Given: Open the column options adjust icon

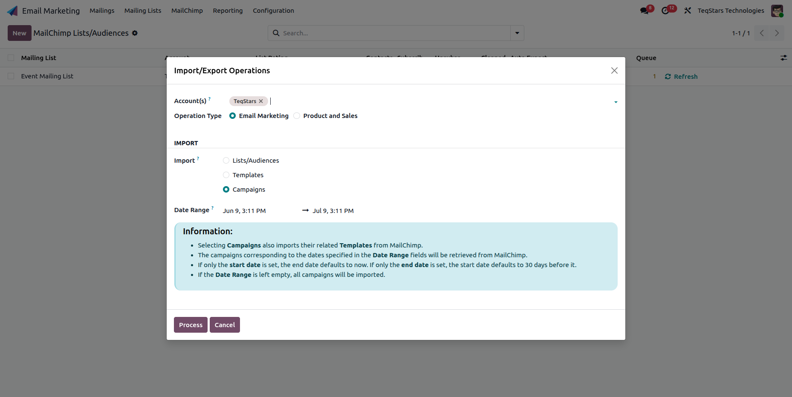Looking at the screenshot, I should (x=783, y=58).
